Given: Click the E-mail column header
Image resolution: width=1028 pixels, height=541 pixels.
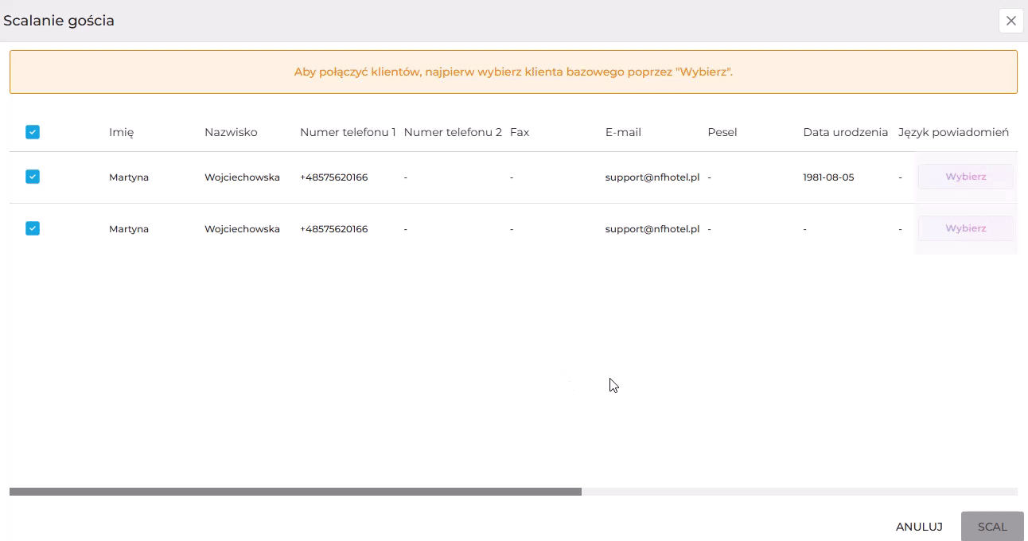Looking at the screenshot, I should pyautogui.click(x=623, y=132).
